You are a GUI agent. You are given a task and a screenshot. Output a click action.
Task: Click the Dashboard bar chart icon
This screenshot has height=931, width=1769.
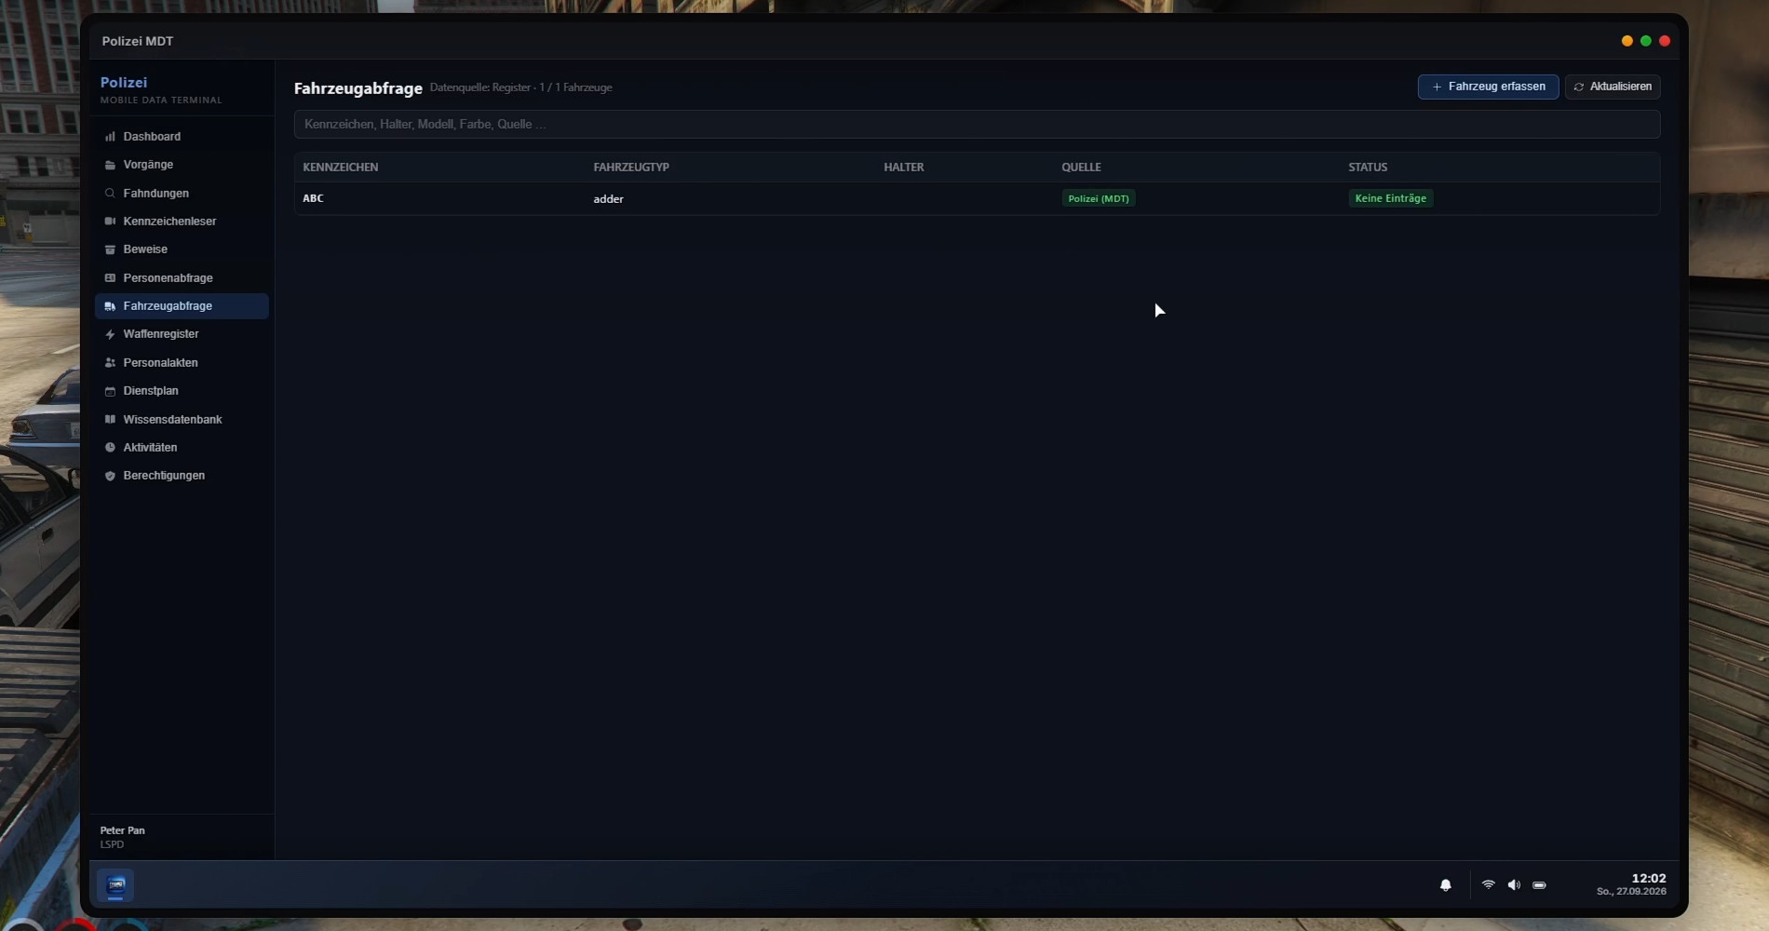click(x=110, y=136)
